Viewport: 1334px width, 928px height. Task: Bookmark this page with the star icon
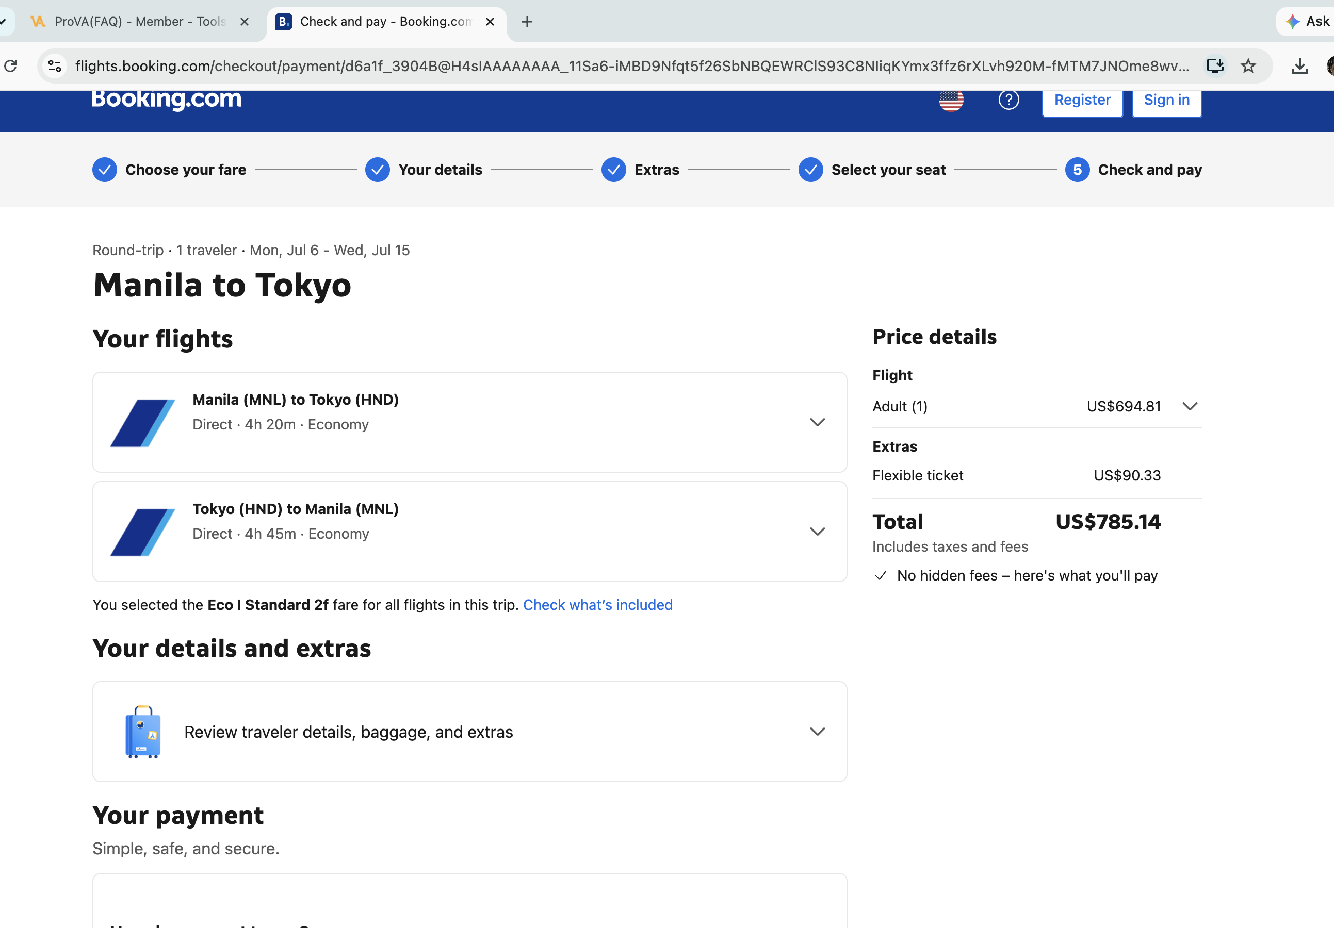pos(1248,66)
